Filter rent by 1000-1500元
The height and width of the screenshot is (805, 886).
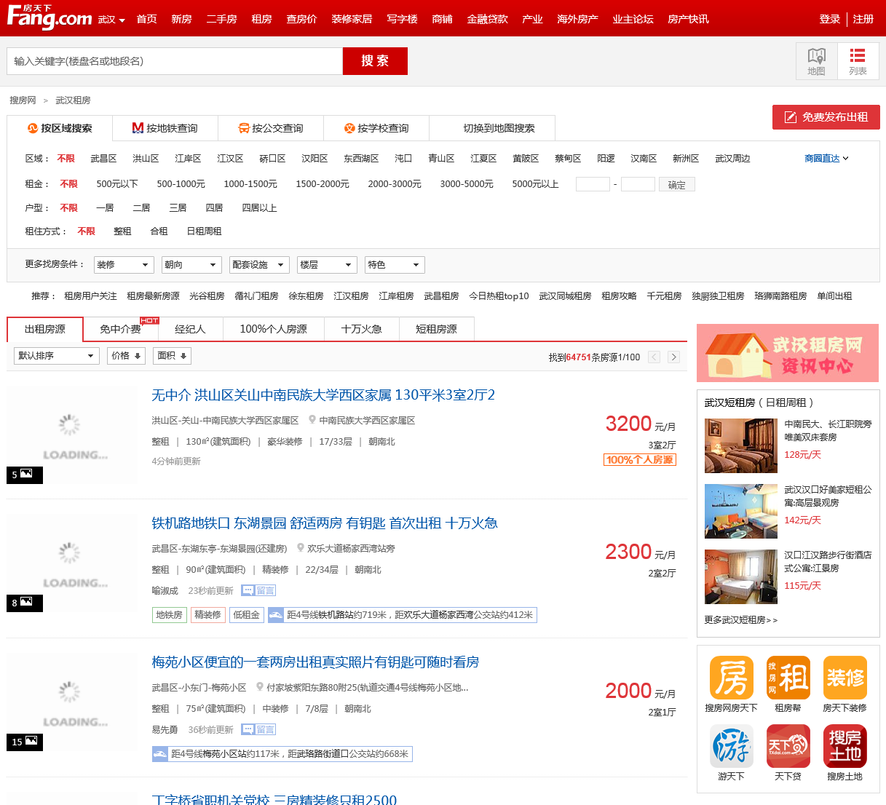tap(250, 184)
